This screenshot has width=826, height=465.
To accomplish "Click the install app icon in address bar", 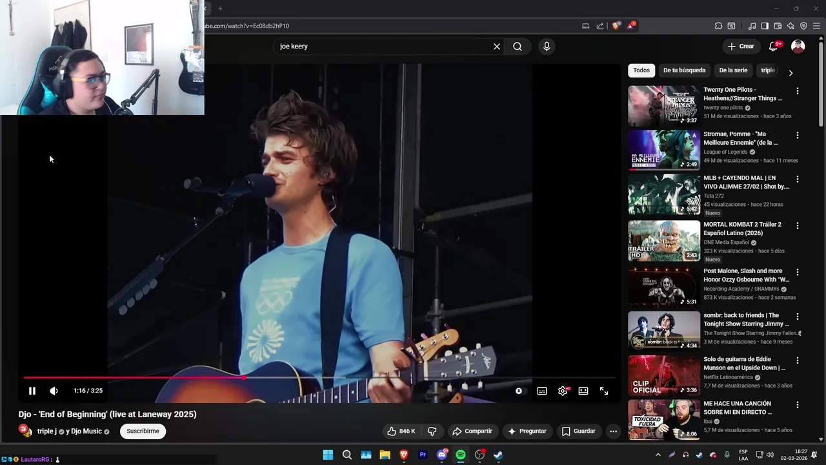I will click(x=585, y=26).
